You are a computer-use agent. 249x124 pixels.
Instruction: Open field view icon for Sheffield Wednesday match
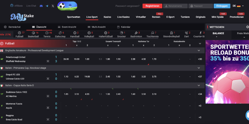point(48,61)
